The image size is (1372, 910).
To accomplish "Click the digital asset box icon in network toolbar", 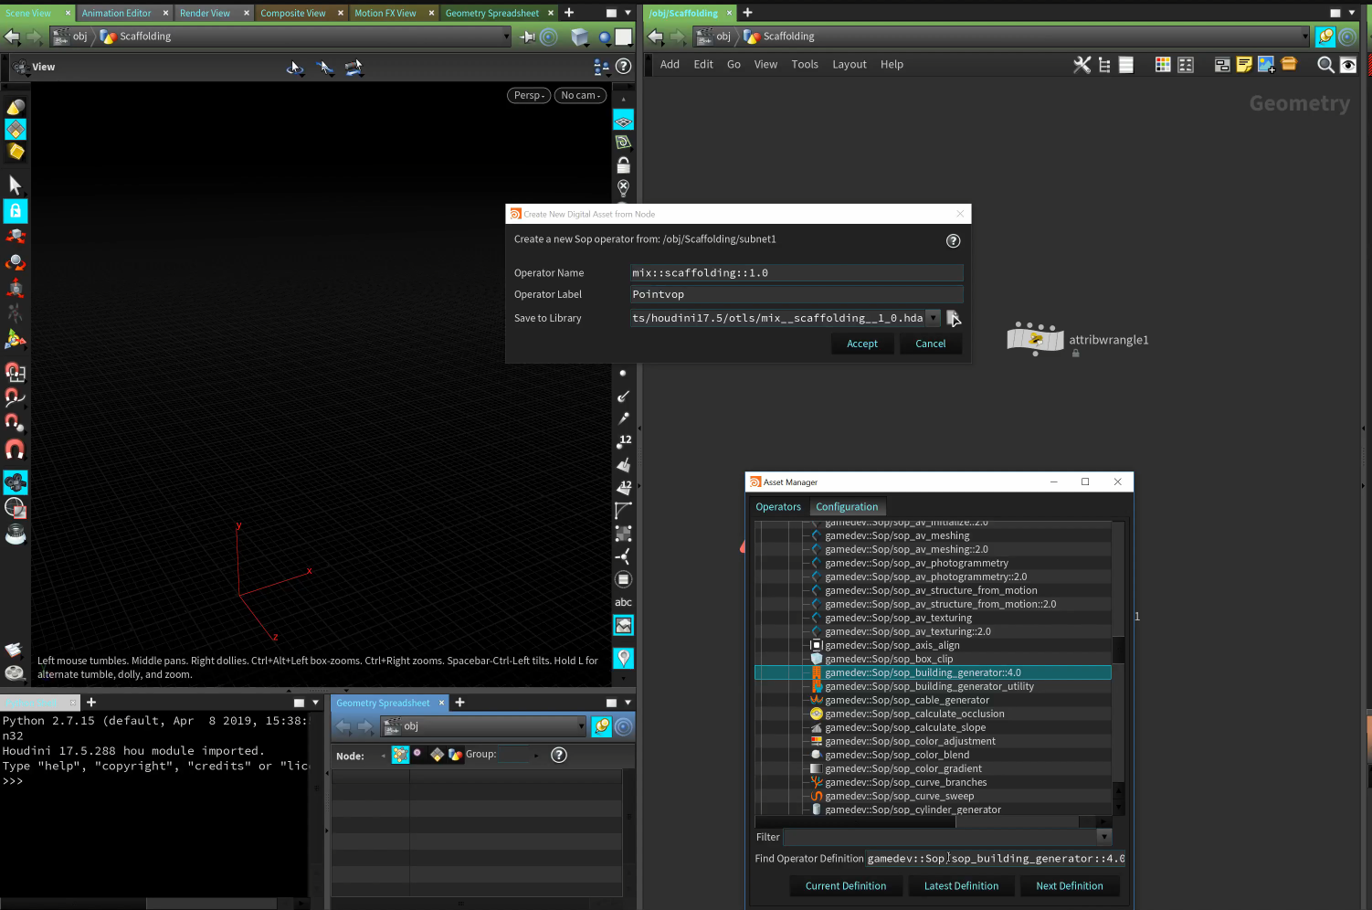I will click(1289, 64).
